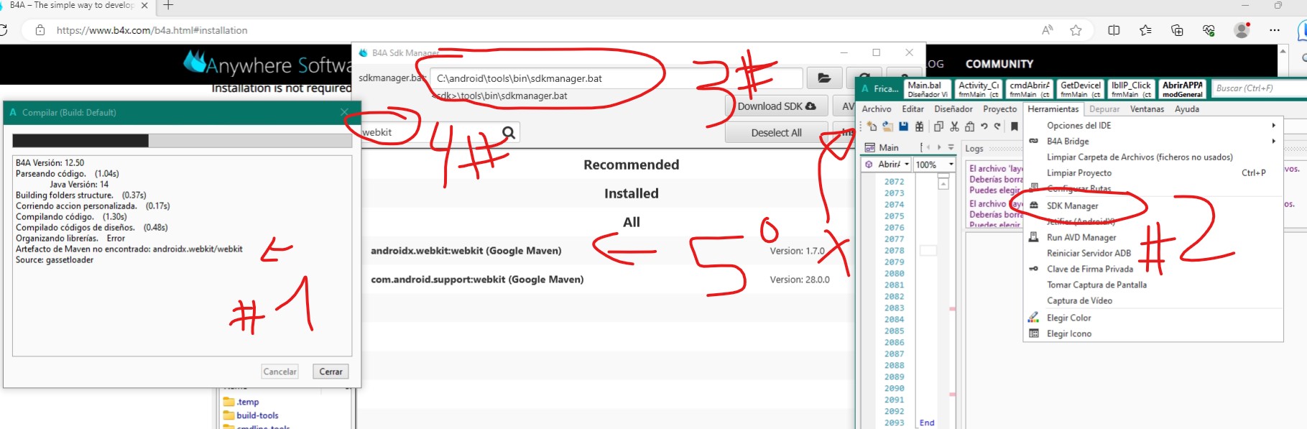Open the Editar menu
1307x429 pixels.
coord(913,109)
